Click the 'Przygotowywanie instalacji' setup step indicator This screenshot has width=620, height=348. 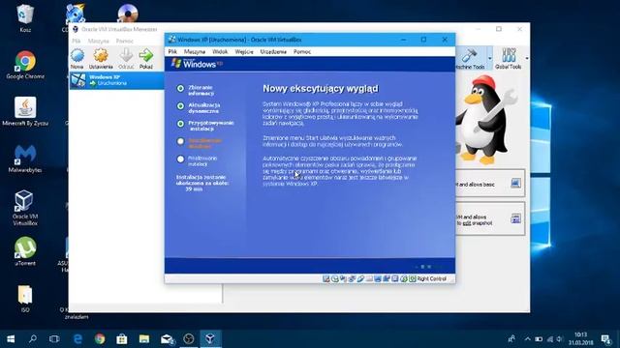click(x=180, y=124)
